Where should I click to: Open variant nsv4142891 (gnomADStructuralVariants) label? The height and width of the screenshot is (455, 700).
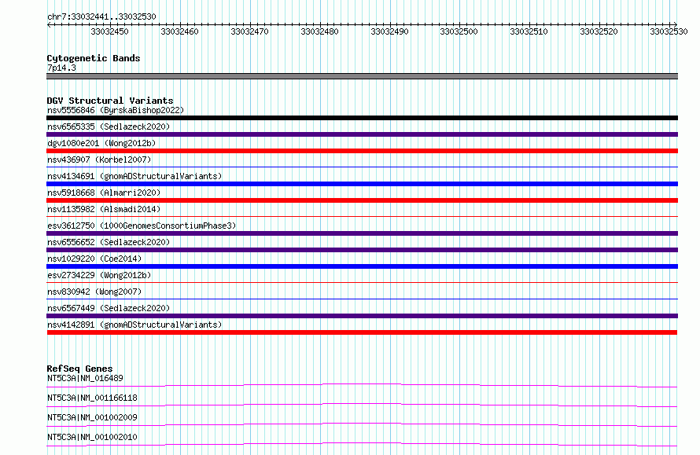[134, 325]
